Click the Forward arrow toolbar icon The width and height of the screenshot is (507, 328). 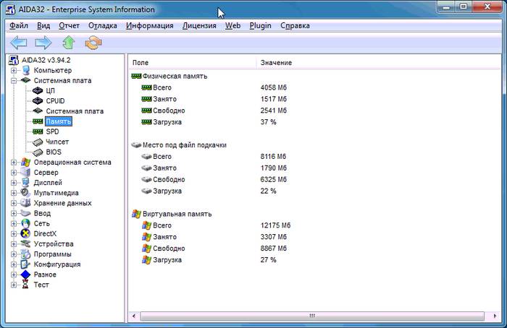click(43, 43)
